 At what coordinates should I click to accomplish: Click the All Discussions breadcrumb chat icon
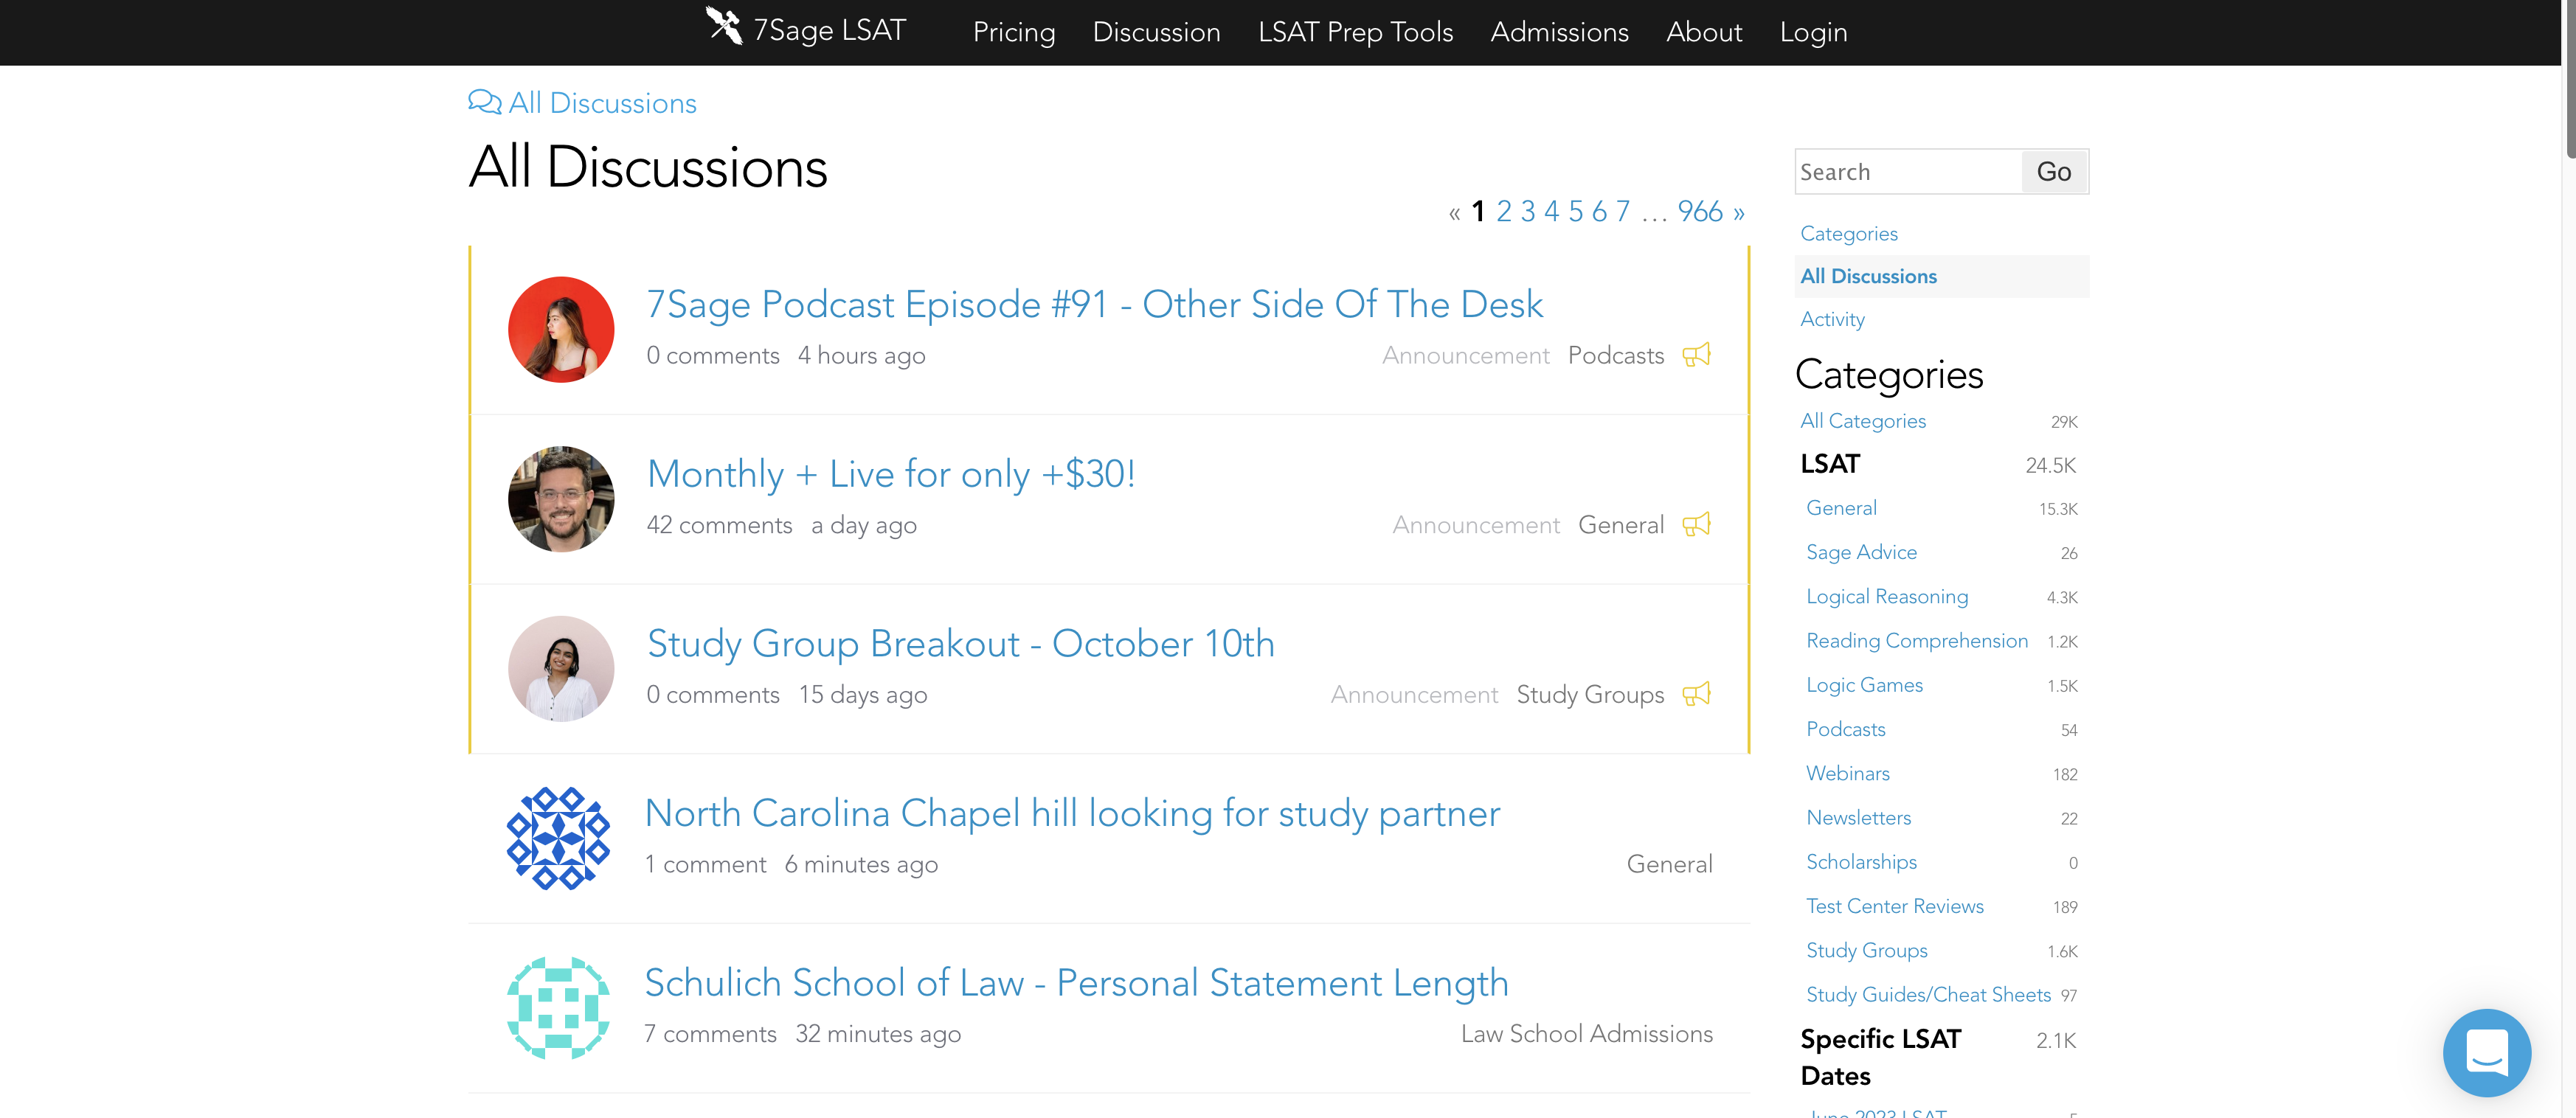tap(484, 102)
